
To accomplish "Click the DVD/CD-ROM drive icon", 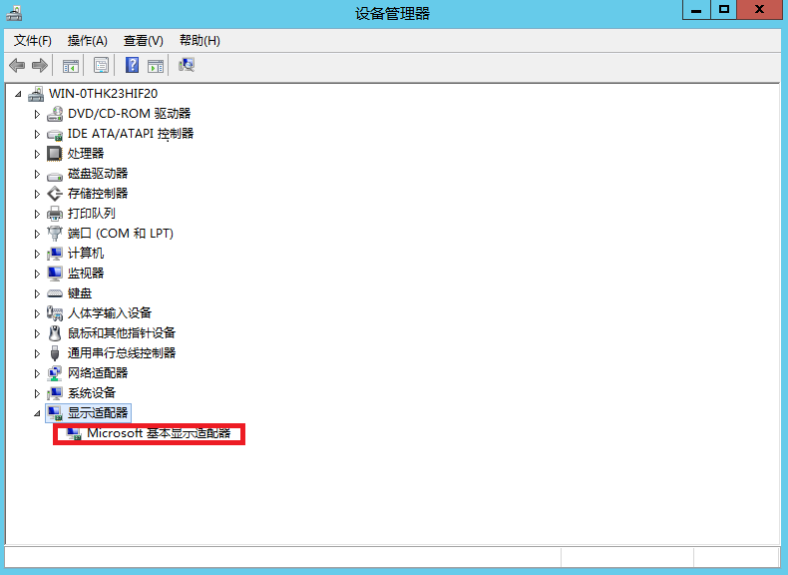I will (55, 114).
